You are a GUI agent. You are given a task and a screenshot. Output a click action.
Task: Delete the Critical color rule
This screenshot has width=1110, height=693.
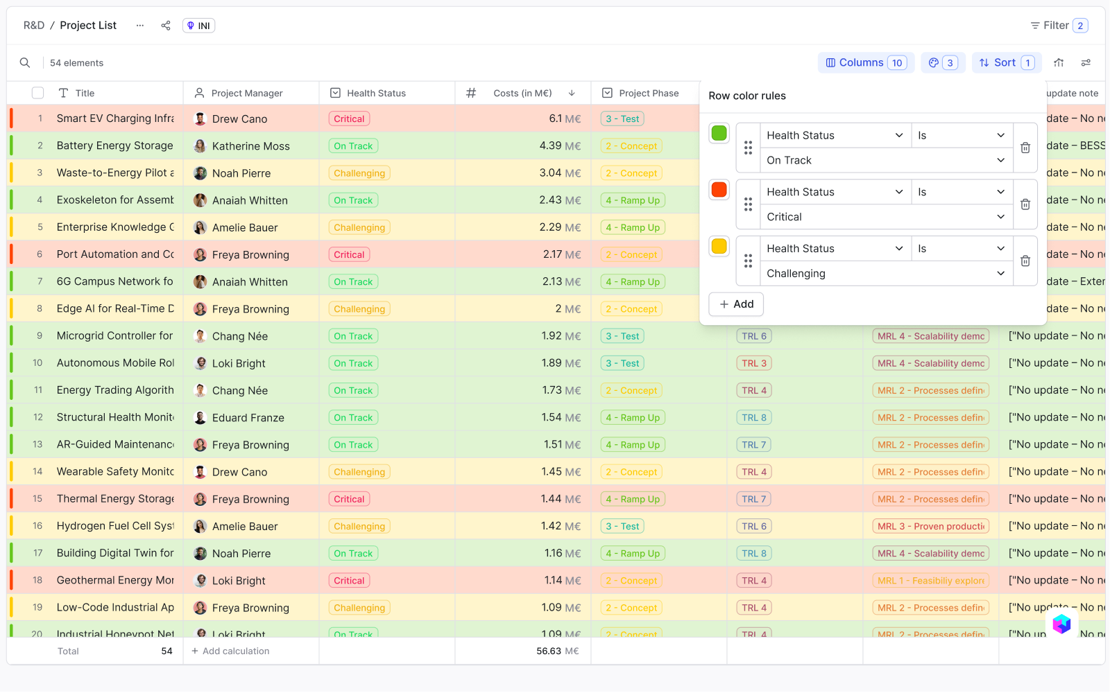coord(1025,204)
